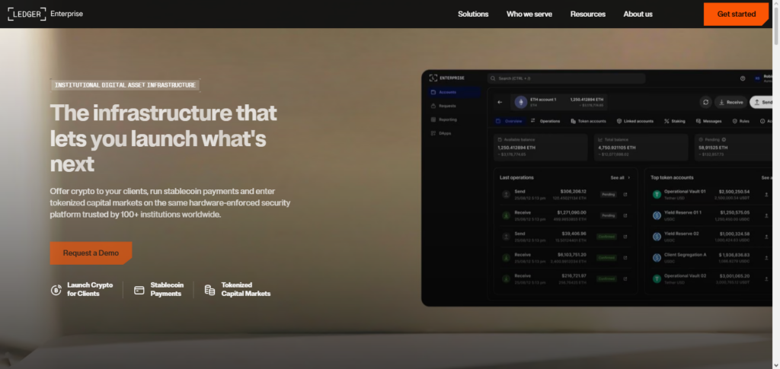Click the Stablecoin Payments card icon
Viewport: 780px width, 369px height.
click(x=139, y=290)
